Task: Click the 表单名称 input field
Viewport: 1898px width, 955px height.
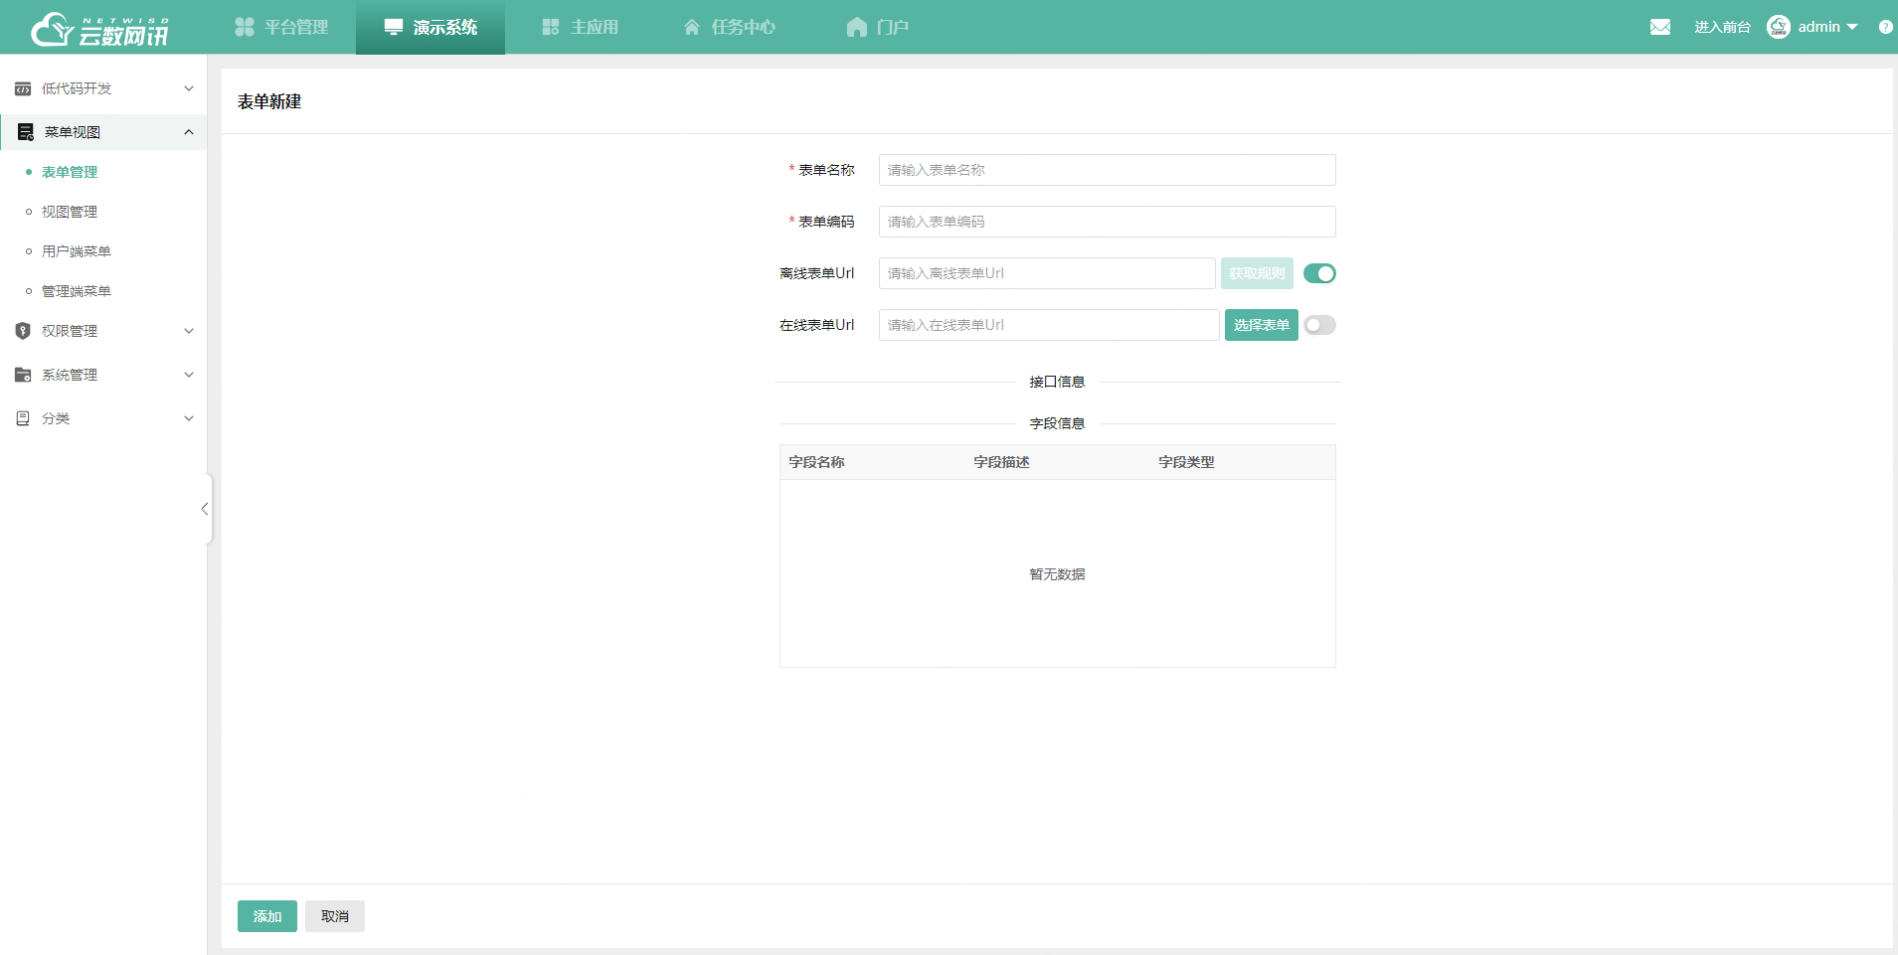Action: click(1106, 169)
